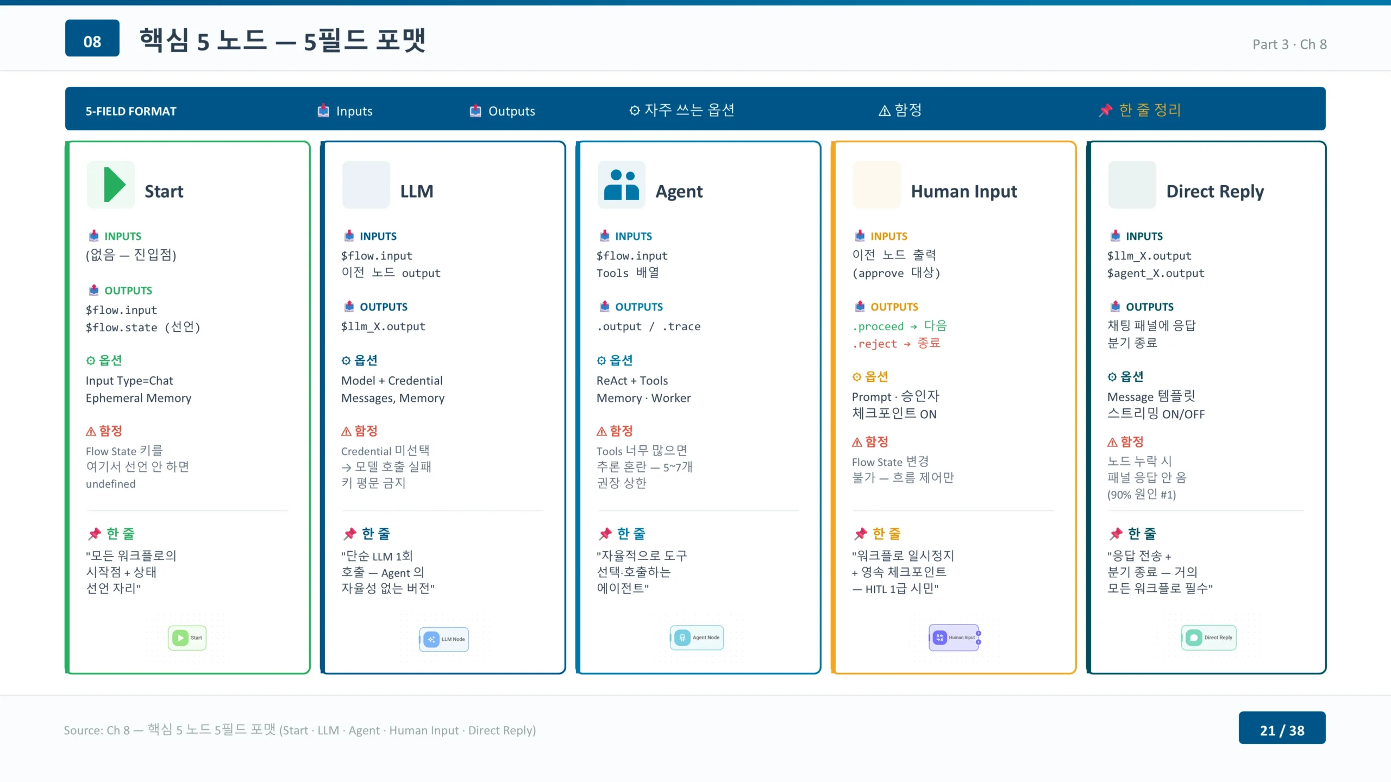Click the OUTPUTS icon in the Agent card

[x=605, y=306]
